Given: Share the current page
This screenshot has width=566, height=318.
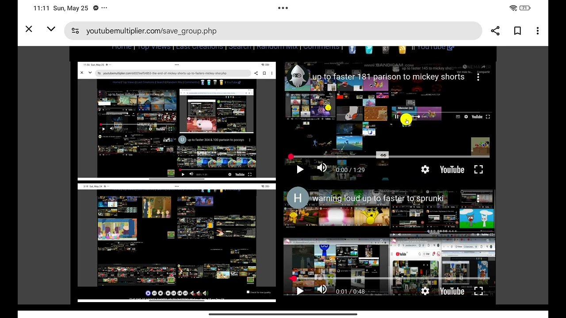Looking at the screenshot, I should pos(495,31).
